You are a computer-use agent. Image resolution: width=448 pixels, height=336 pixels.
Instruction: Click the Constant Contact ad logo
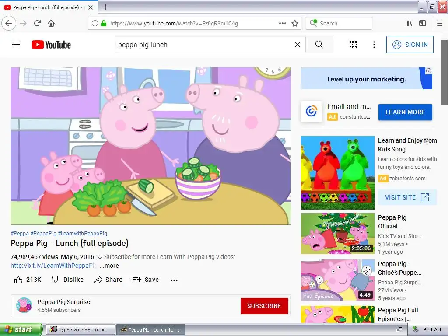click(311, 111)
